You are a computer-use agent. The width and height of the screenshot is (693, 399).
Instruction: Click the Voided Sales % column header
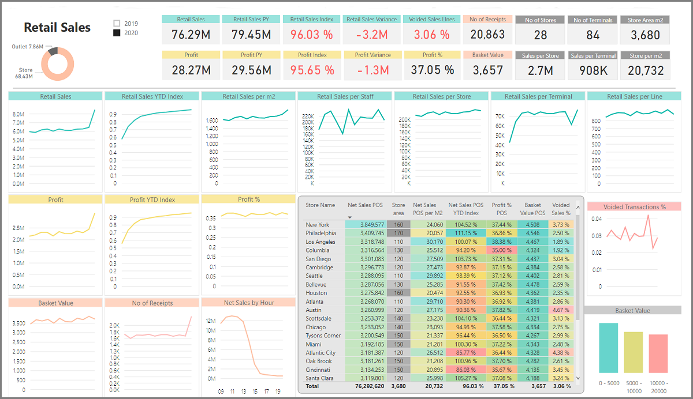tap(561, 209)
